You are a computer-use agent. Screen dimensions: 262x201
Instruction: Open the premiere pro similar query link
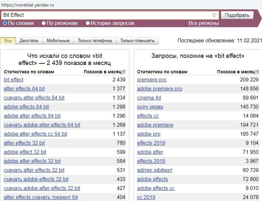coord(152,80)
